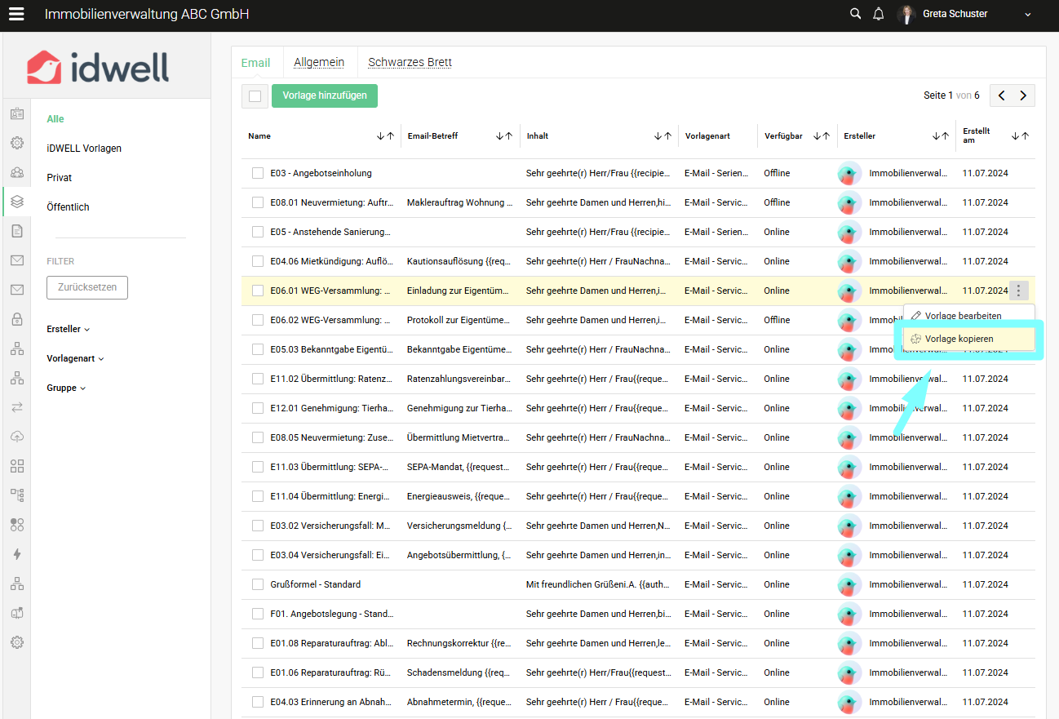Open the cloud upload sidebar icon
This screenshot has width=1059, height=719.
[16, 437]
